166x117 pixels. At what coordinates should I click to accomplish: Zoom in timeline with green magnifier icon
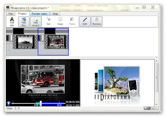tap(153, 108)
